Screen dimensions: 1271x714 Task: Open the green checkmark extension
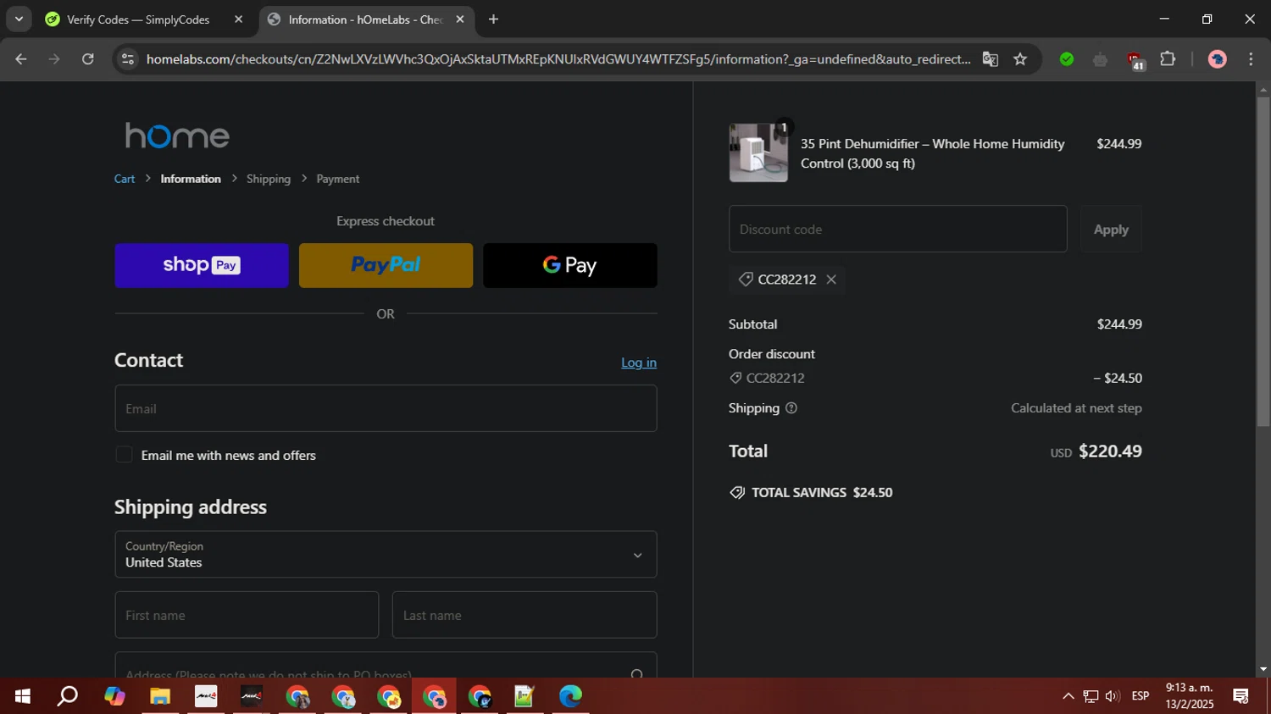(1067, 59)
